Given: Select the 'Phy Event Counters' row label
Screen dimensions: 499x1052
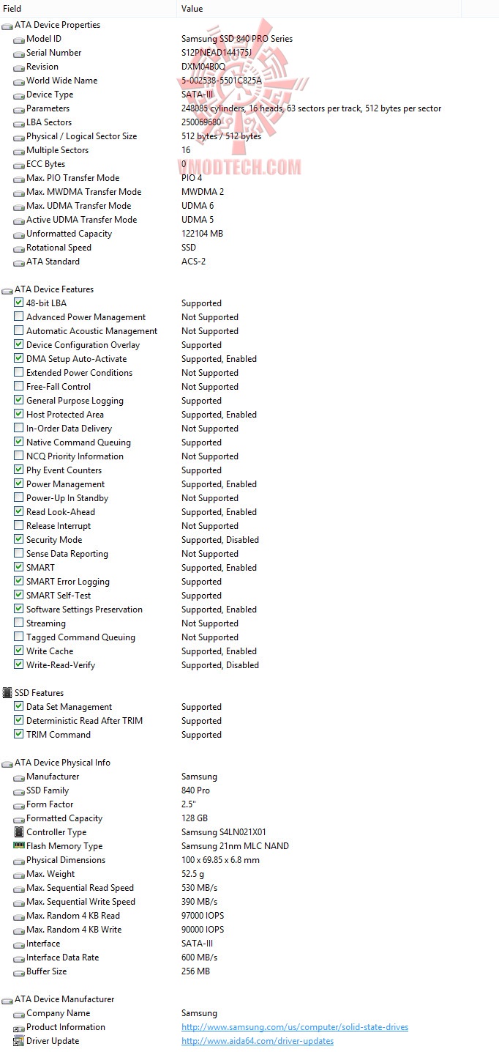Looking at the screenshot, I should click(64, 470).
